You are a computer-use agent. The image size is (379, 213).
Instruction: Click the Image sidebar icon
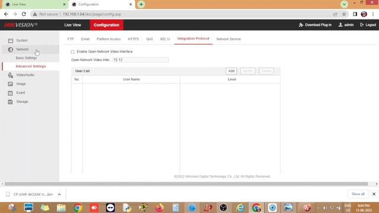coord(11,84)
